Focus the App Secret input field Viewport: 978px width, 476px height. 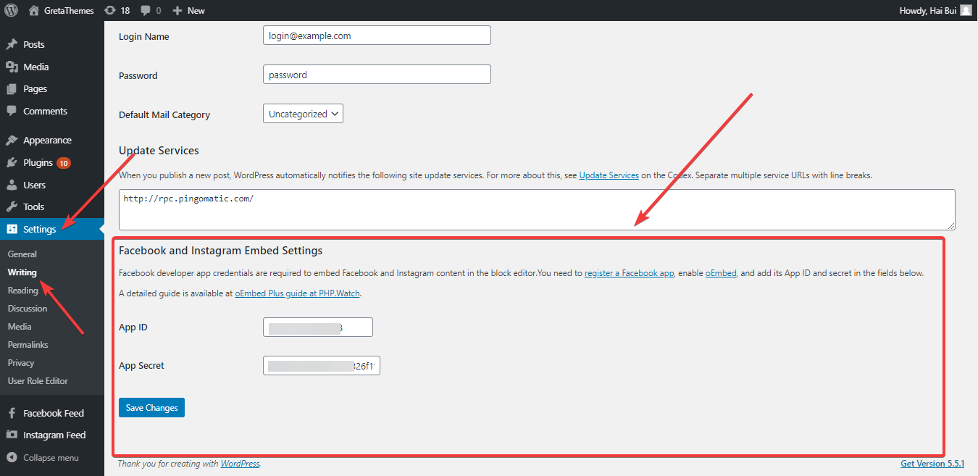coord(322,366)
